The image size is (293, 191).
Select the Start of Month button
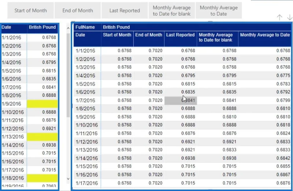click(x=31, y=11)
